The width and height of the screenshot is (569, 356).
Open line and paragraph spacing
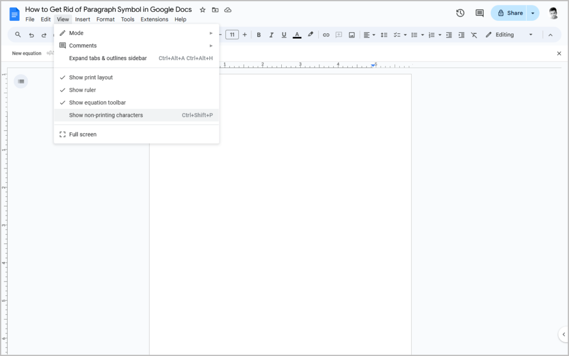tap(384, 35)
